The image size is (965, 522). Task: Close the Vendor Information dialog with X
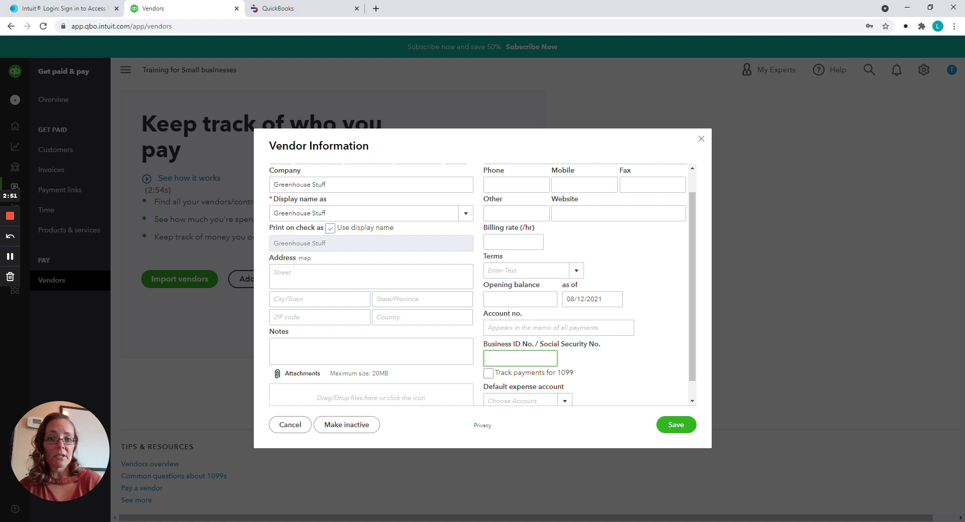point(701,139)
